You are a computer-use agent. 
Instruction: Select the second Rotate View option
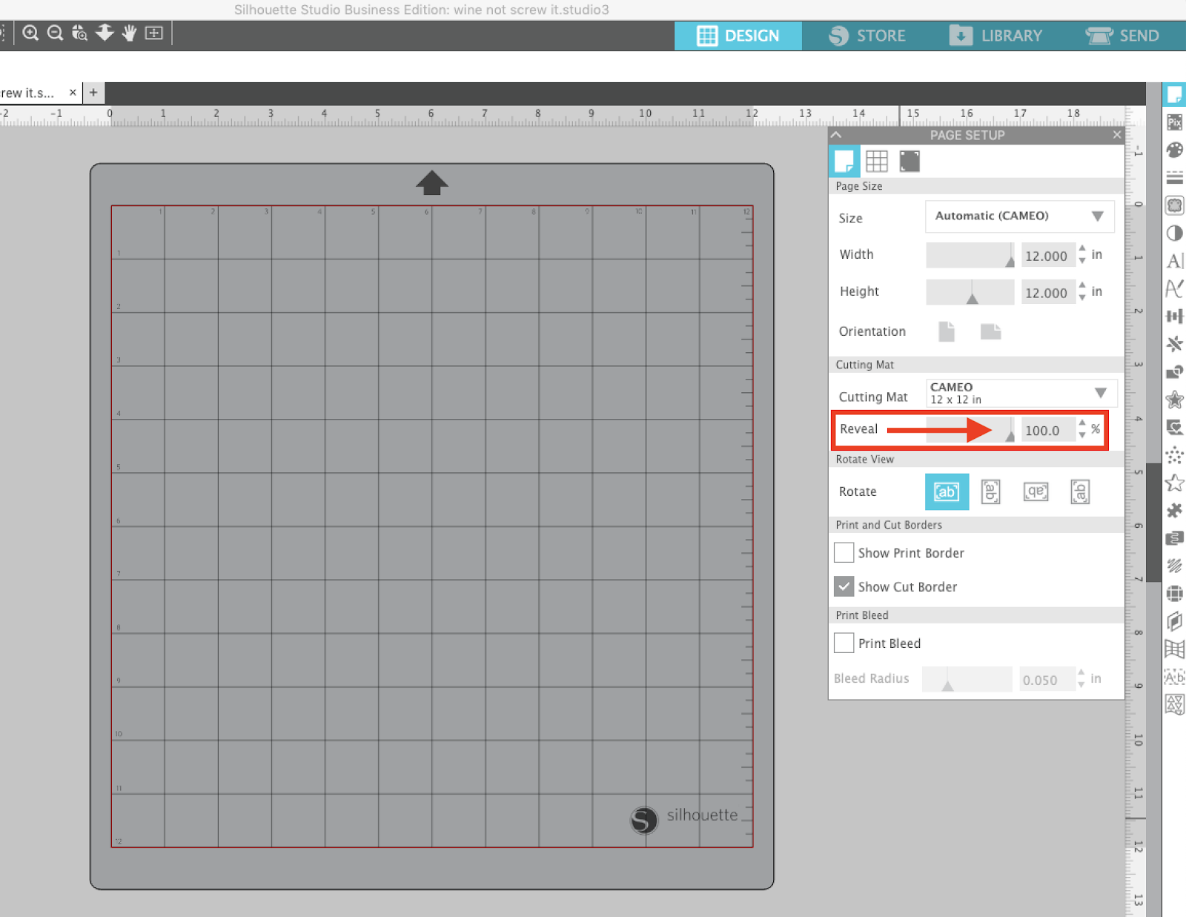[991, 491]
